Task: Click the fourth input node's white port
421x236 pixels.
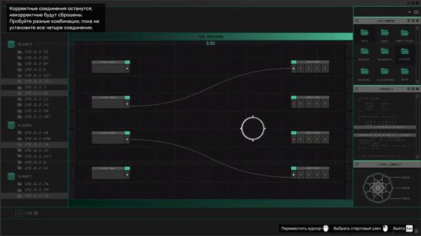Action: click(293, 175)
